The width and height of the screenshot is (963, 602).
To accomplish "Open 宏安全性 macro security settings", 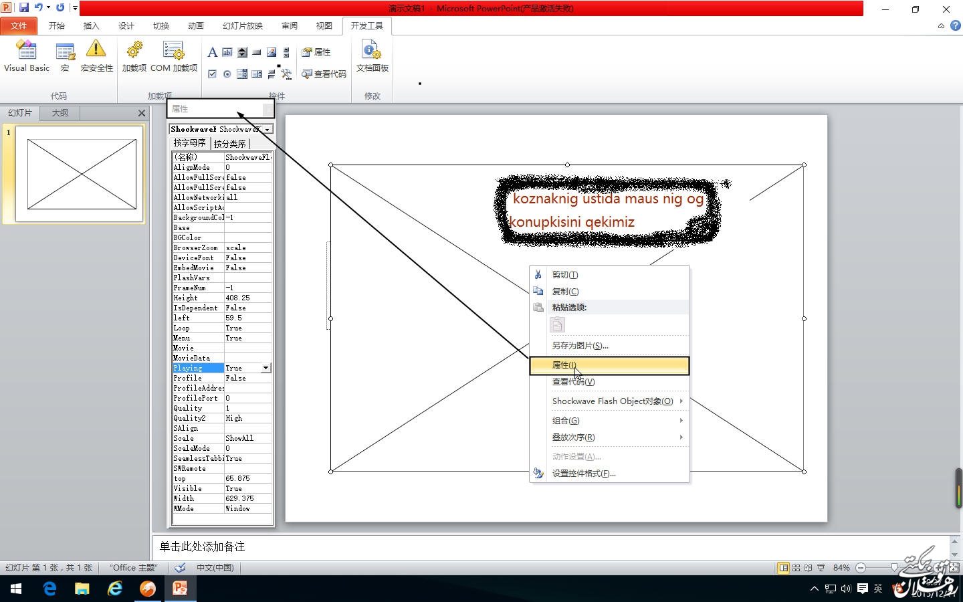I will (x=96, y=56).
